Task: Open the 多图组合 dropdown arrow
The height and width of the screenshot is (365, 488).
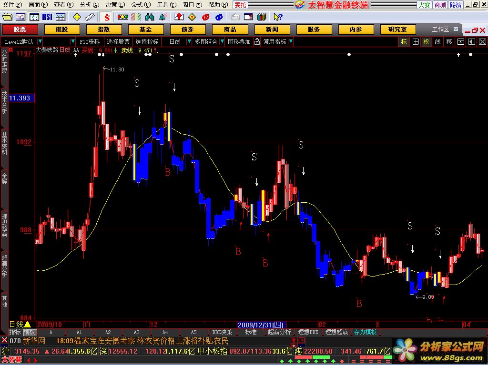Action: [x=222, y=41]
